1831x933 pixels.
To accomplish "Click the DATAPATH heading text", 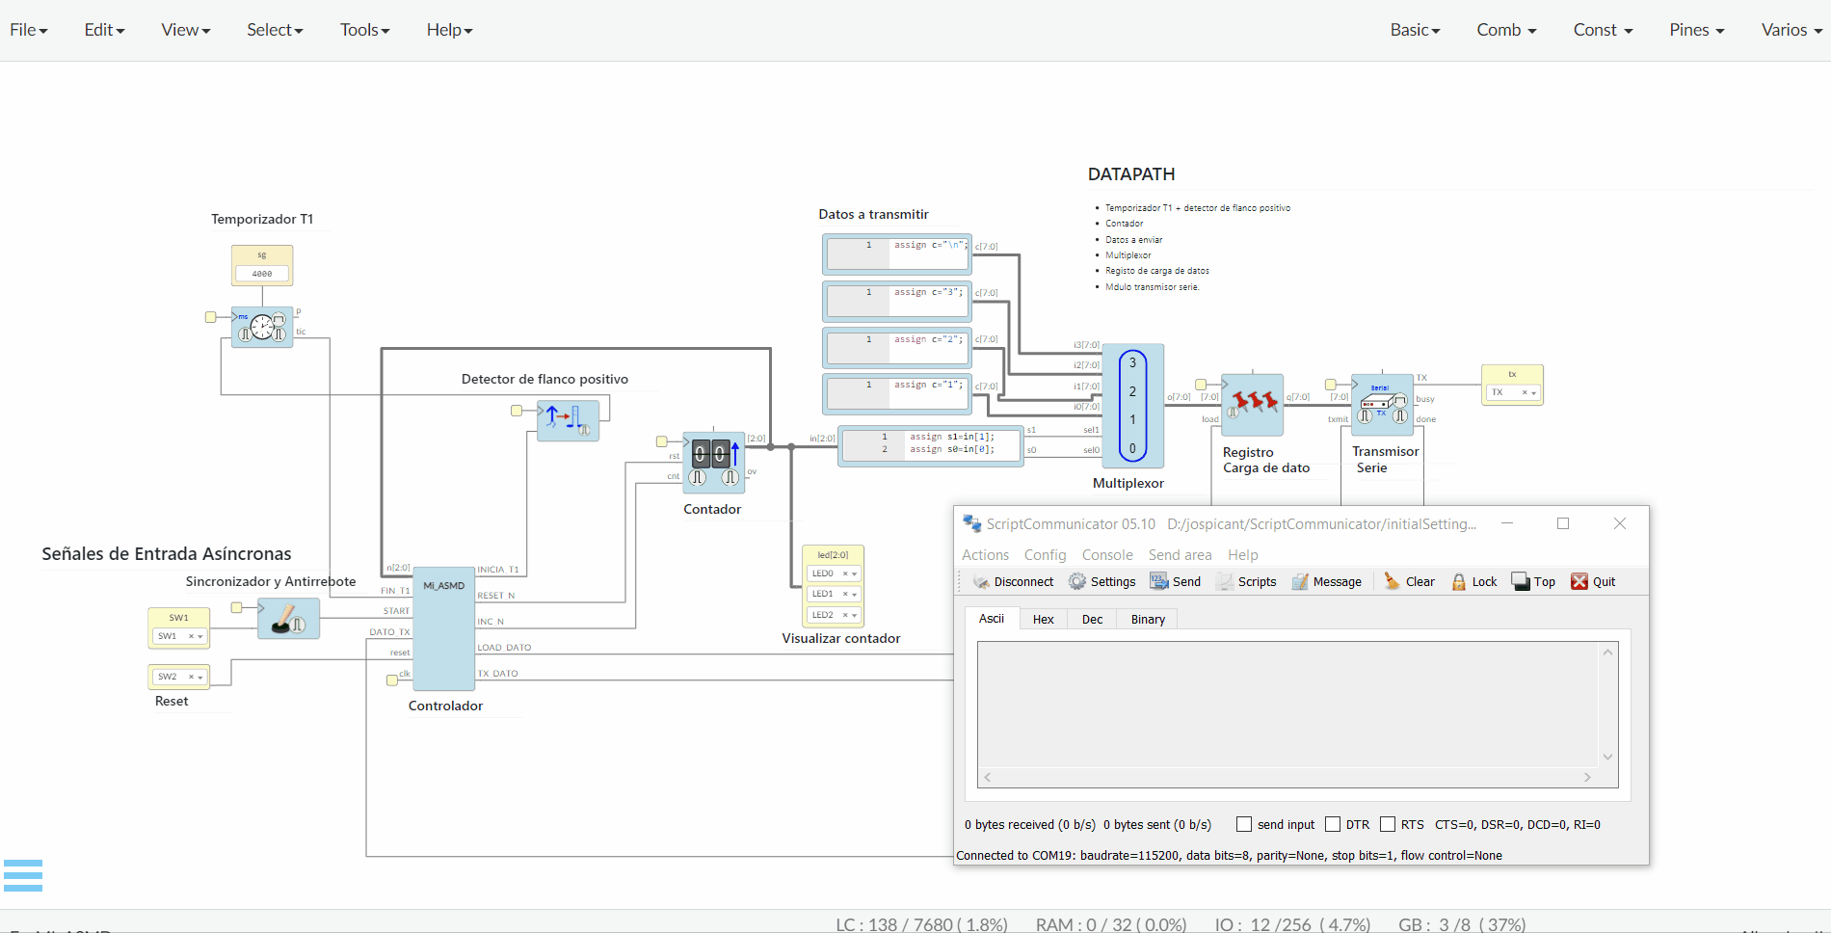I will click(x=1131, y=174).
